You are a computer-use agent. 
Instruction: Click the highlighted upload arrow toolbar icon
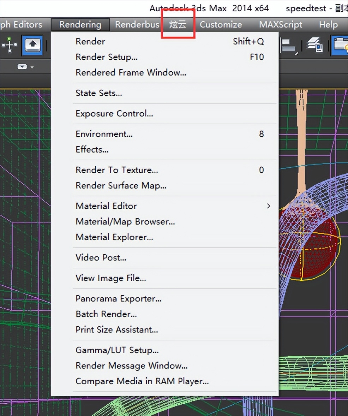(32, 45)
